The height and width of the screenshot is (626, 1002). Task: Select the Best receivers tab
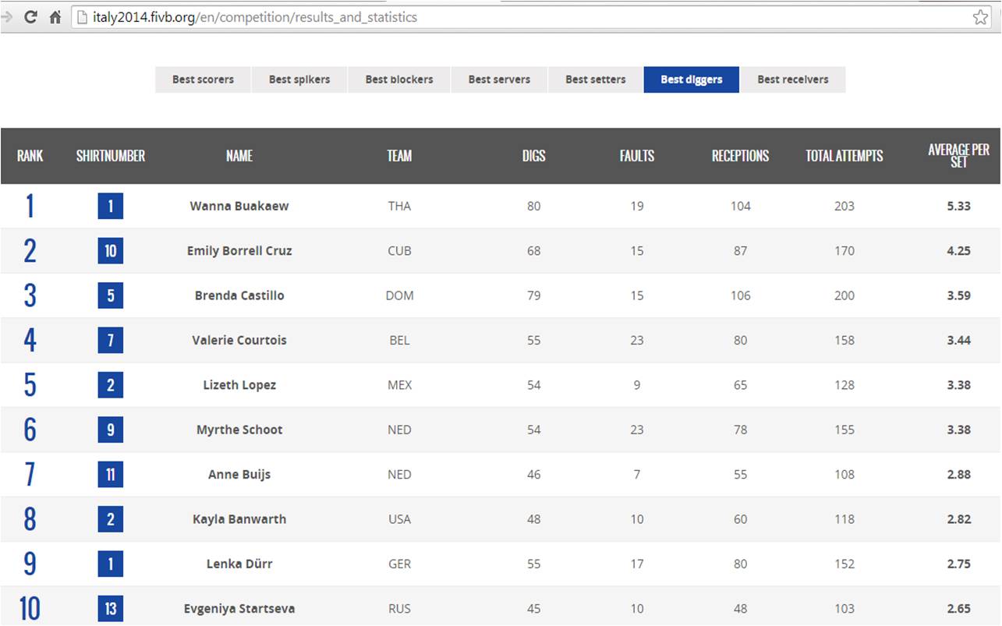click(792, 80)
